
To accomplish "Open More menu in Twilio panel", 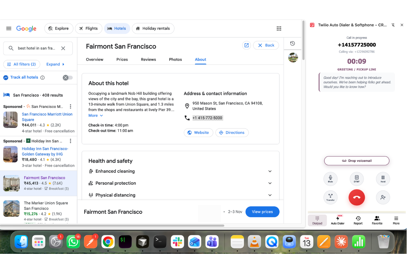I will click(396, 220).
